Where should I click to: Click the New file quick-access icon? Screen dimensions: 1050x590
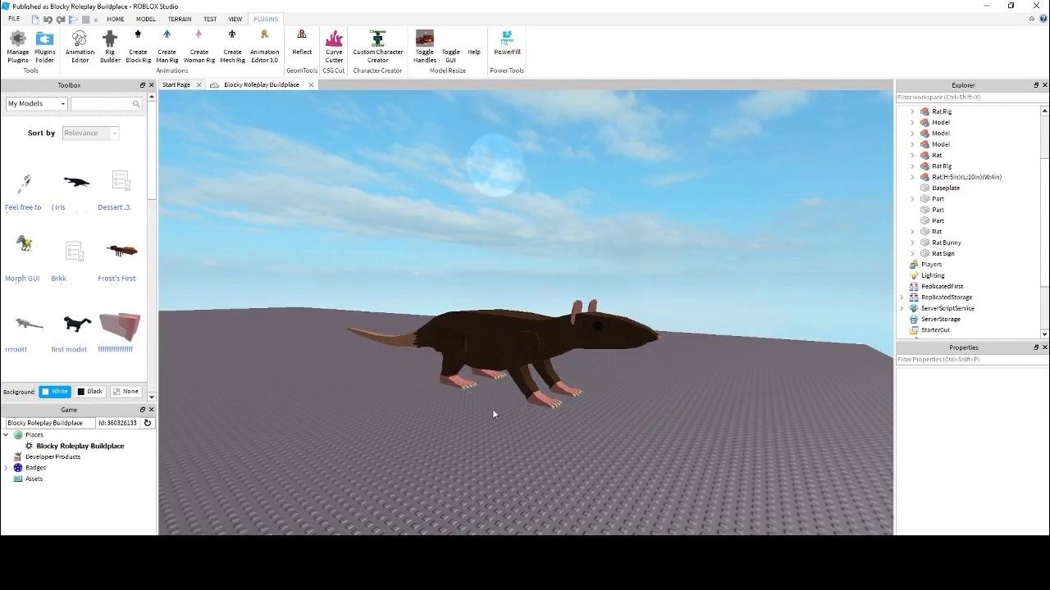pos(35,19)
